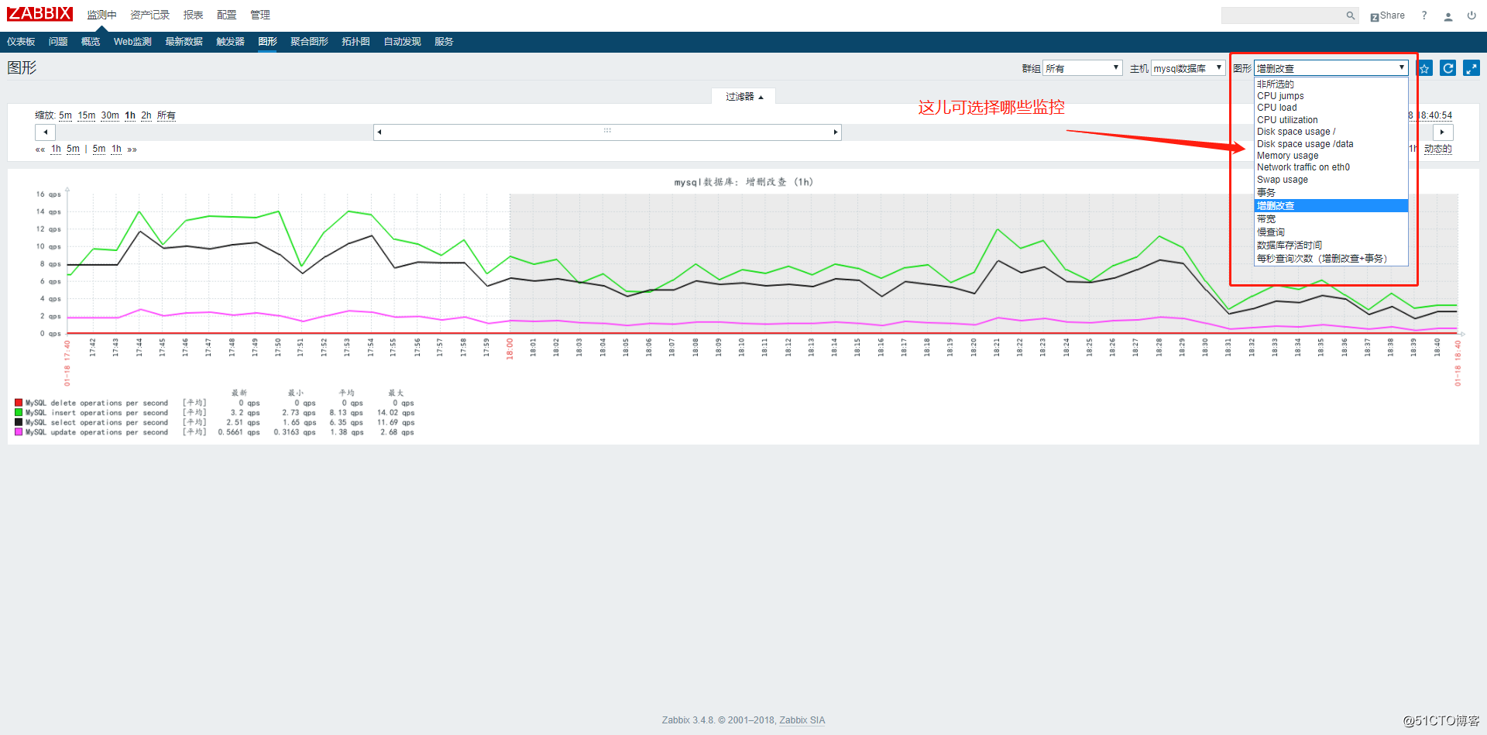1487x735 pixels.
Task: Click the Zabbix logo
Action: [x=39, y=14]
